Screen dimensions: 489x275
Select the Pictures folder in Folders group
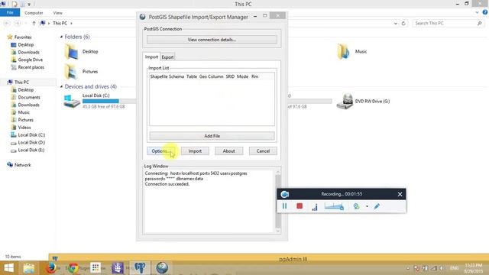[x=81, y=71]
